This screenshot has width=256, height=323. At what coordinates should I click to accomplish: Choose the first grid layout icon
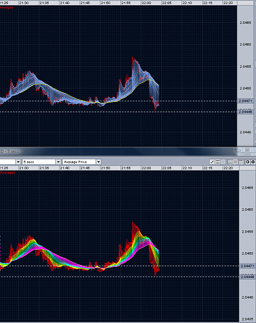click(230, 162)
